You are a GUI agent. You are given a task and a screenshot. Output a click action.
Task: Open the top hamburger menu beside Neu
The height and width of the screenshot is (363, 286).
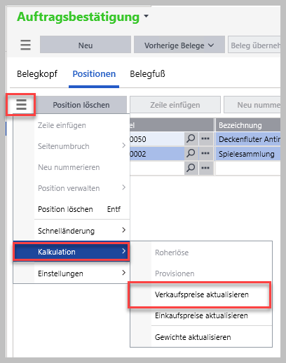[x=25, y=45]
